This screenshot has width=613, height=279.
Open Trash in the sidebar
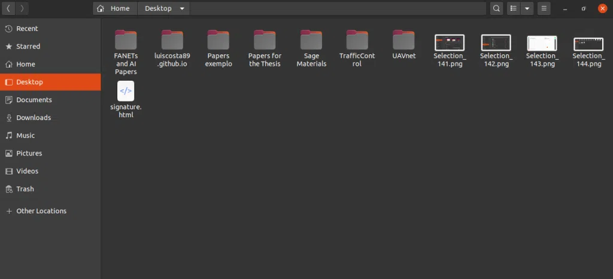[x=50, y=189]
